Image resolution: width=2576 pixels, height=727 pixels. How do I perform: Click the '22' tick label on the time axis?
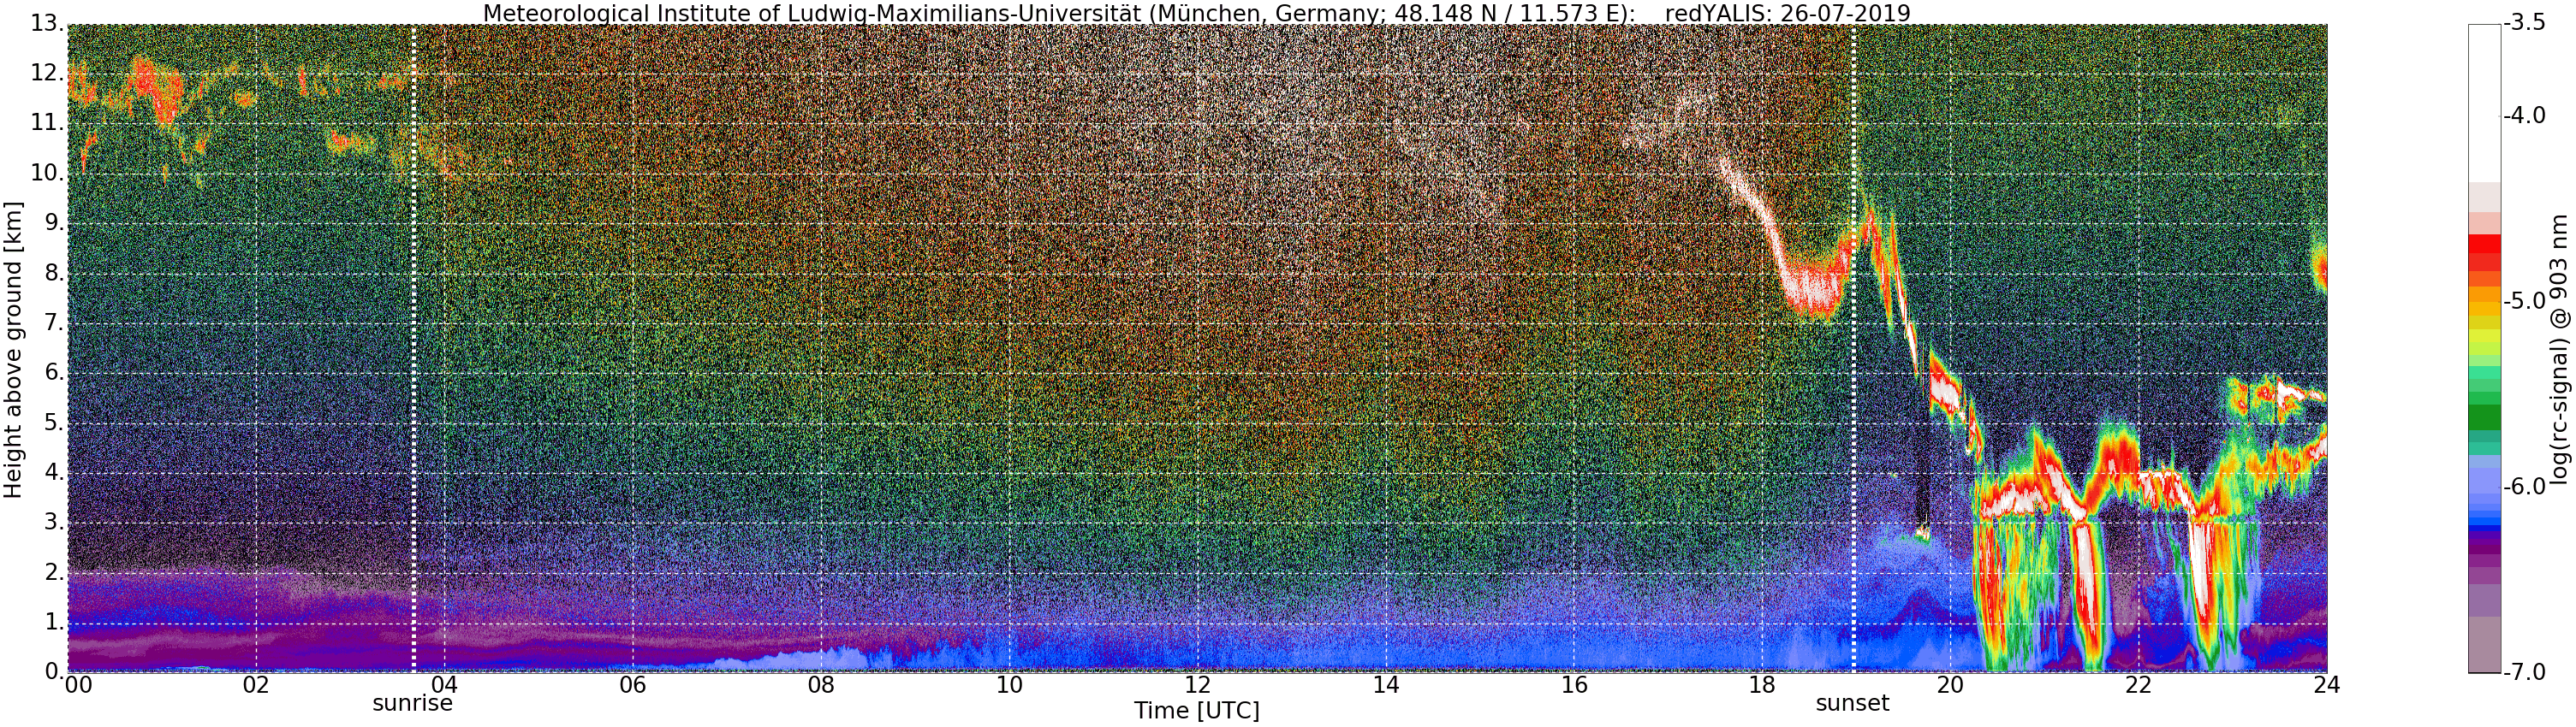pos(2139,685)
